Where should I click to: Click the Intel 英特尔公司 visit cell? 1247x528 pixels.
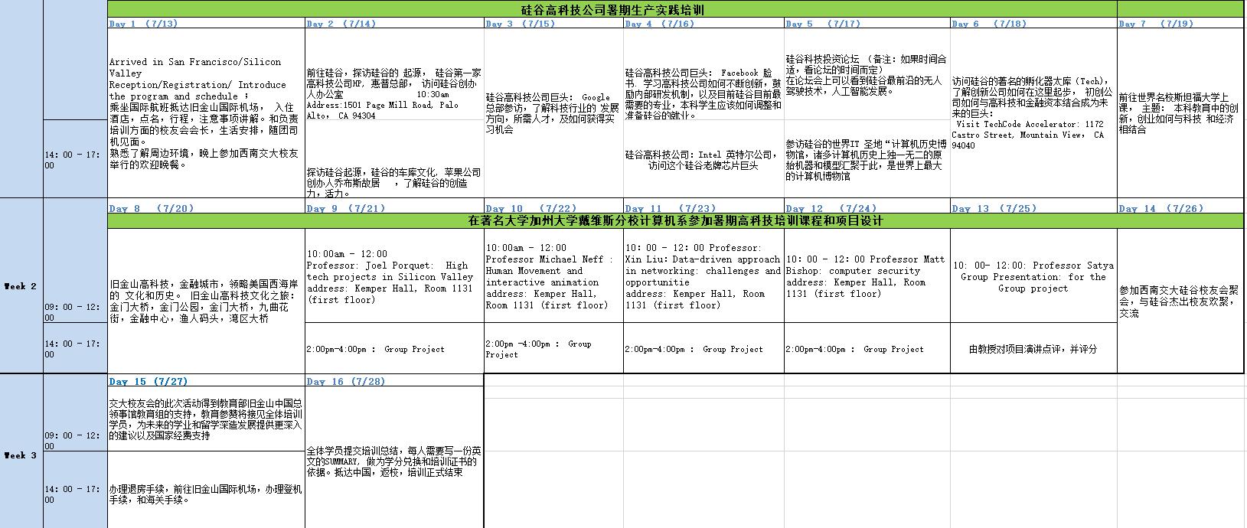coord(703,159)
